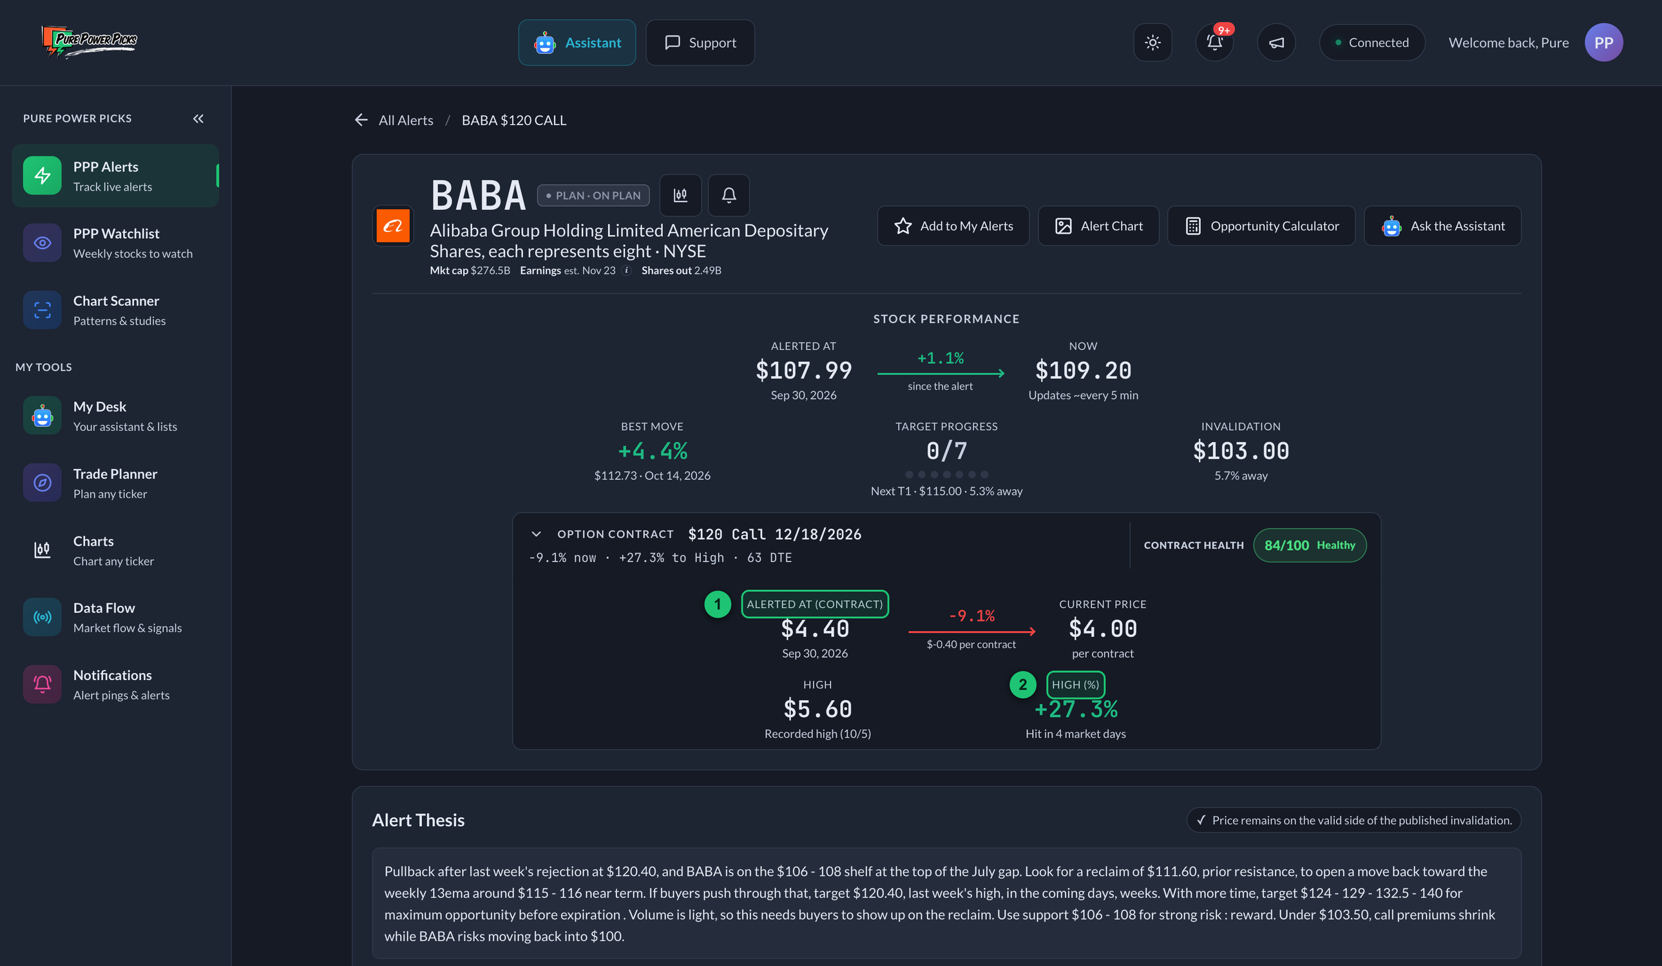Click the 'Next T1 · $115.00 · 5.3% away' text
The image size is (1662, 966).
pyautogui.click(x=946, y=491)
